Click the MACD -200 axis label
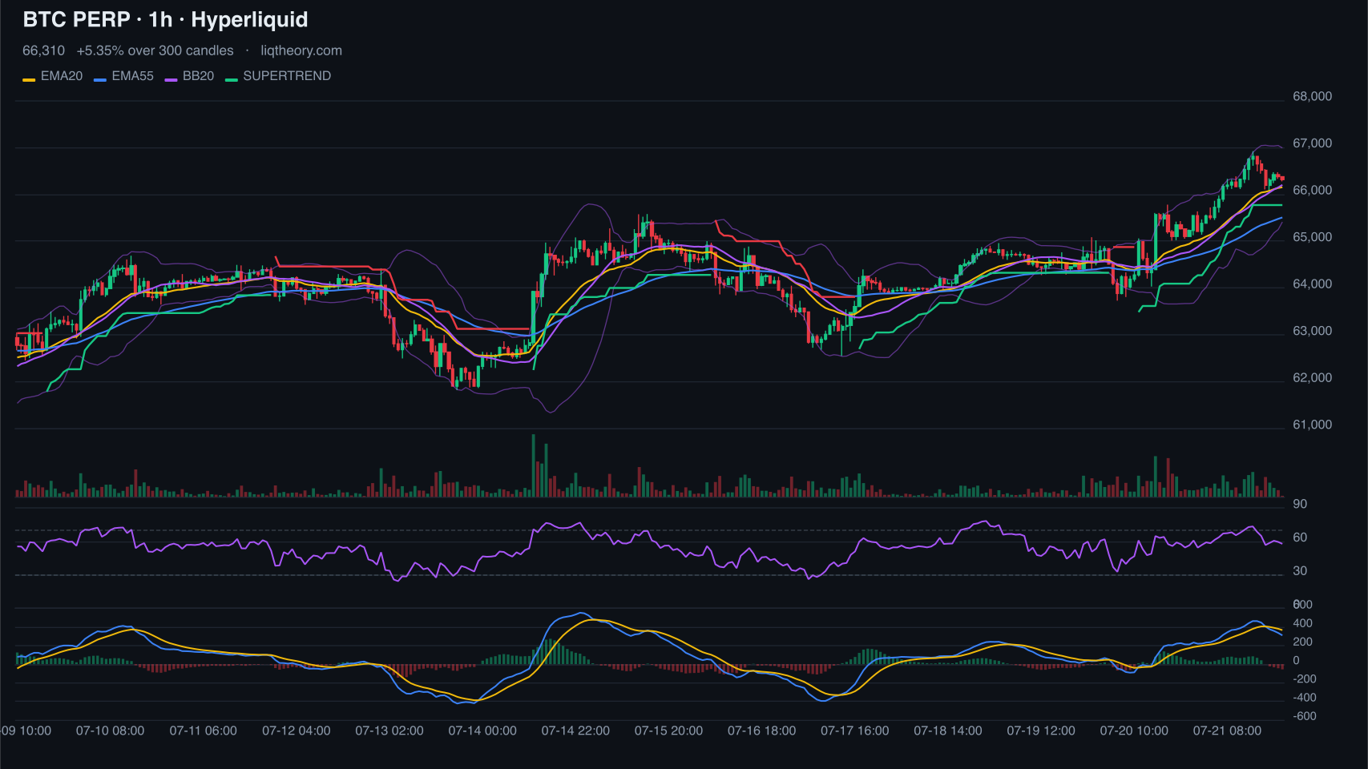The image size is (1368, 769). pyautogui.click(x=1305, y=679)
